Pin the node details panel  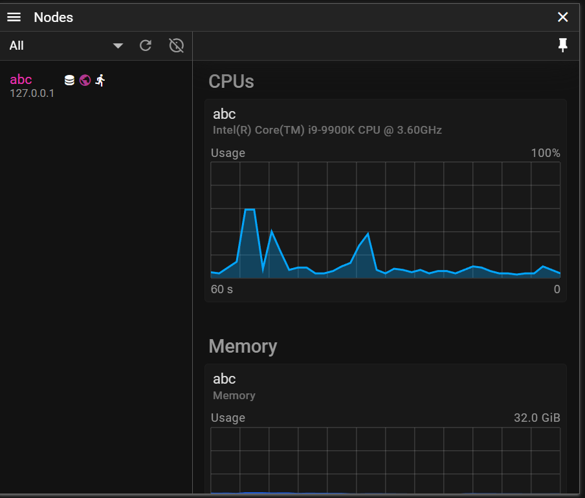click(x=562, y=45)
